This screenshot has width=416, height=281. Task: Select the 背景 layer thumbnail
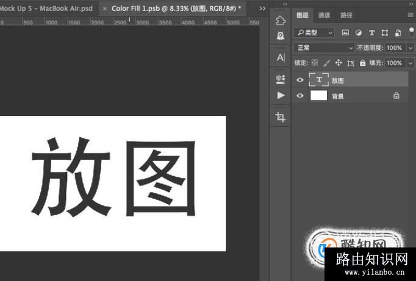point(319,96)
